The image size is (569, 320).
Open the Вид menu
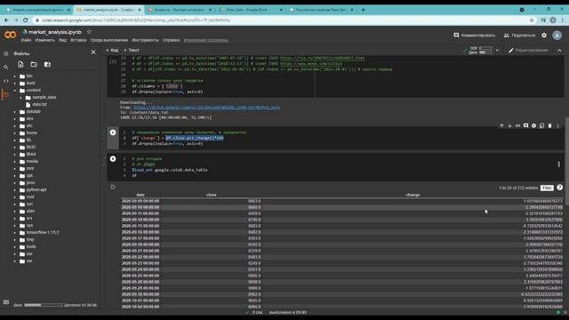(63, 40)
